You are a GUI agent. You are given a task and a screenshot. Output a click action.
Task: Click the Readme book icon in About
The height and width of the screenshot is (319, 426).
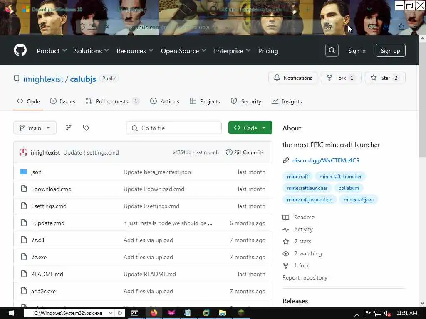pyautogui.click(x=286, y=217)
